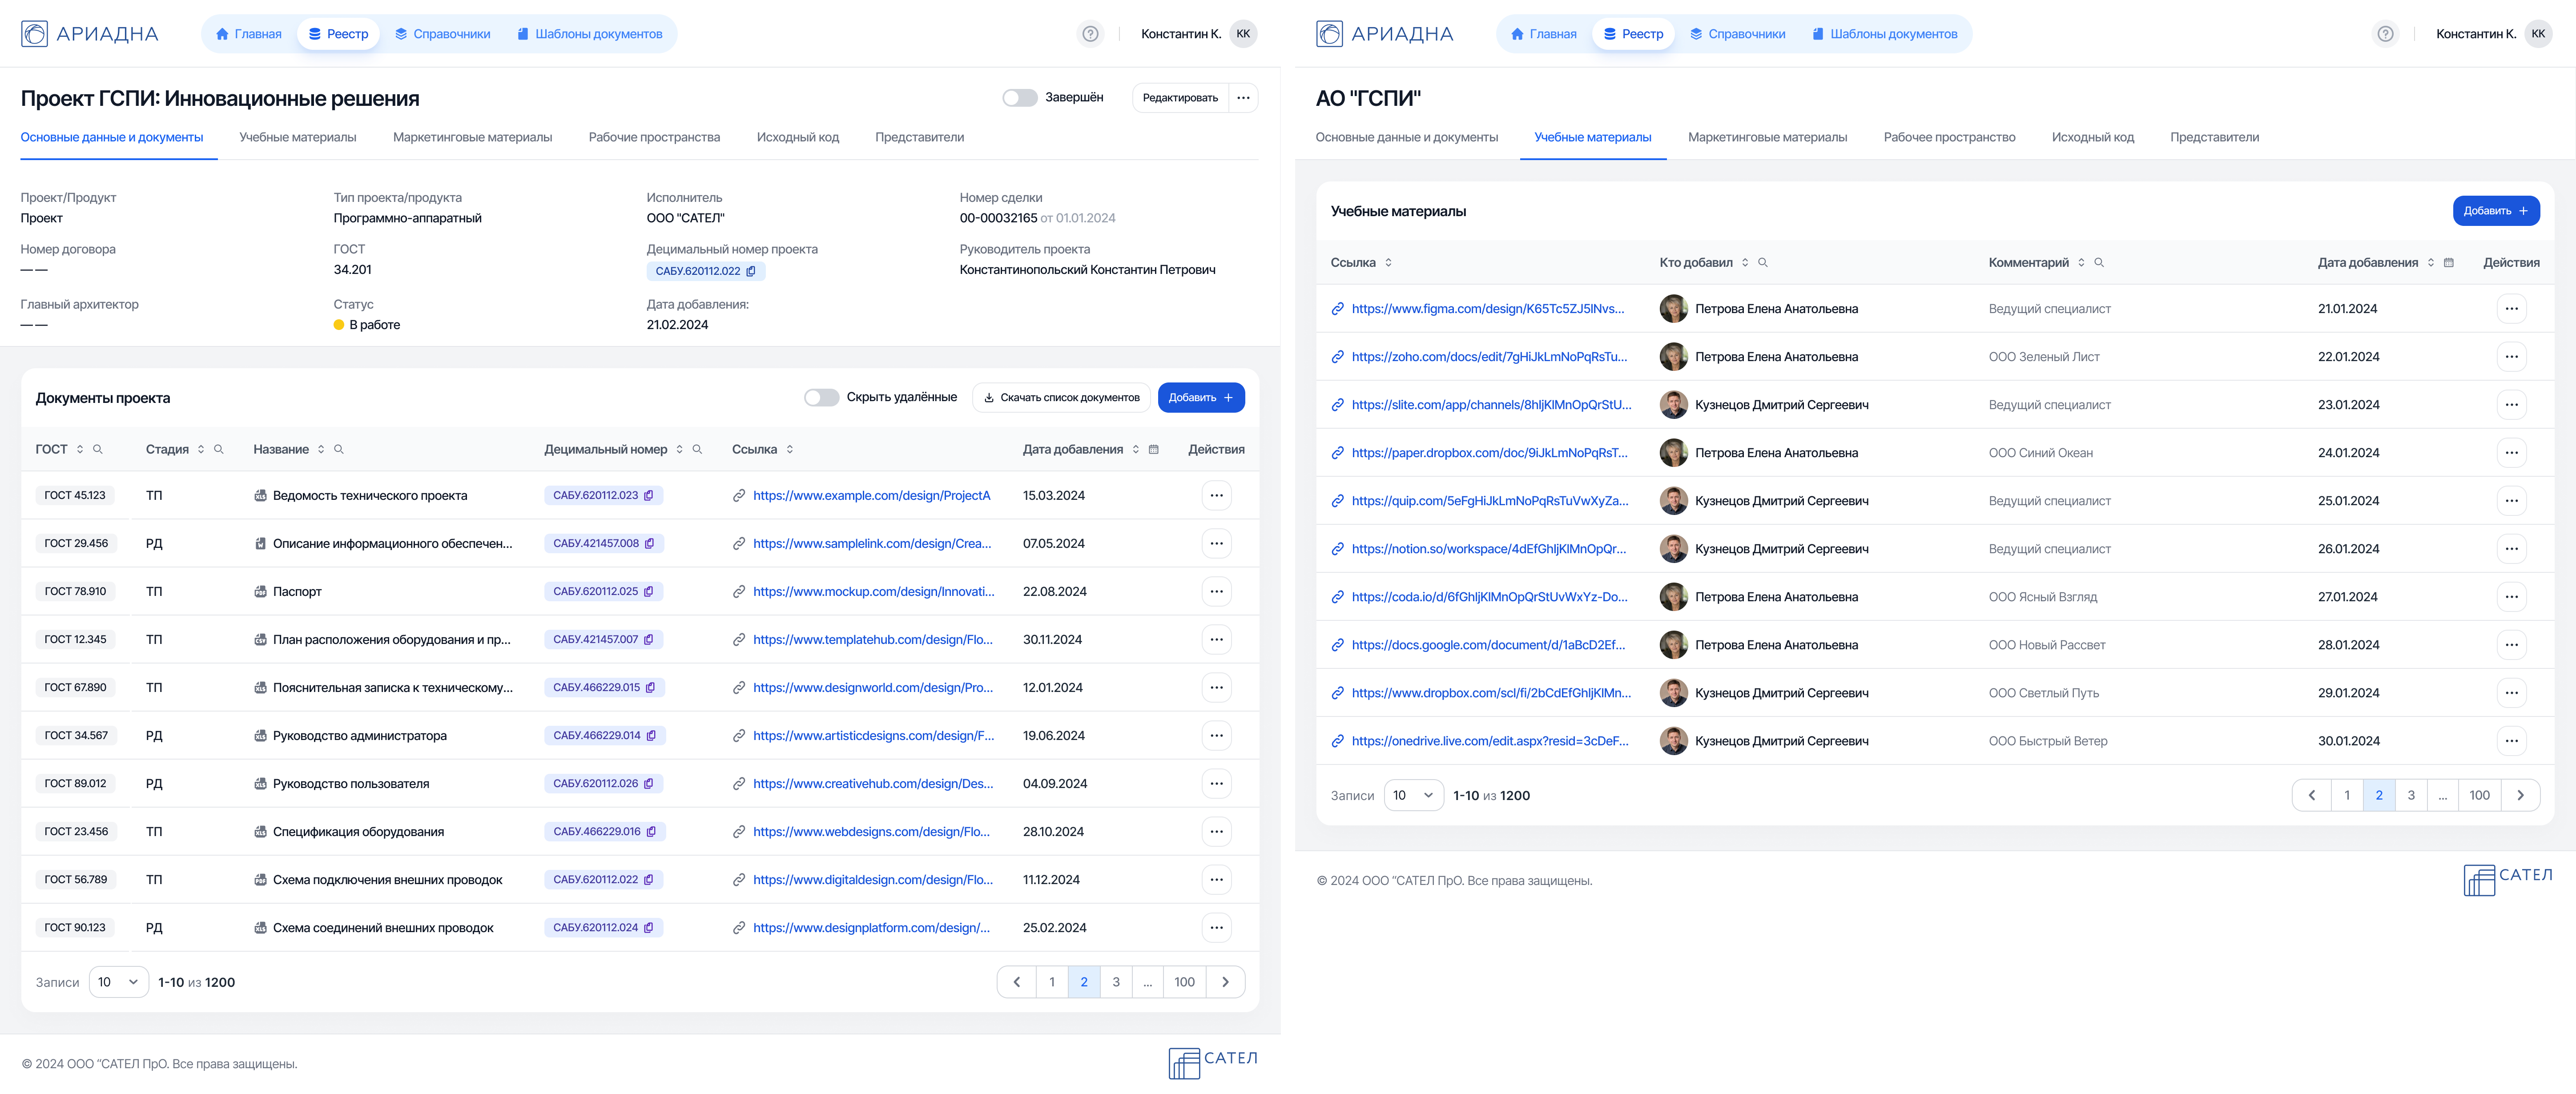The height and width of the screenshot is (1094, 2576).
Task: Add a learning material with Добавить
Action: (x=2496, y=211)
